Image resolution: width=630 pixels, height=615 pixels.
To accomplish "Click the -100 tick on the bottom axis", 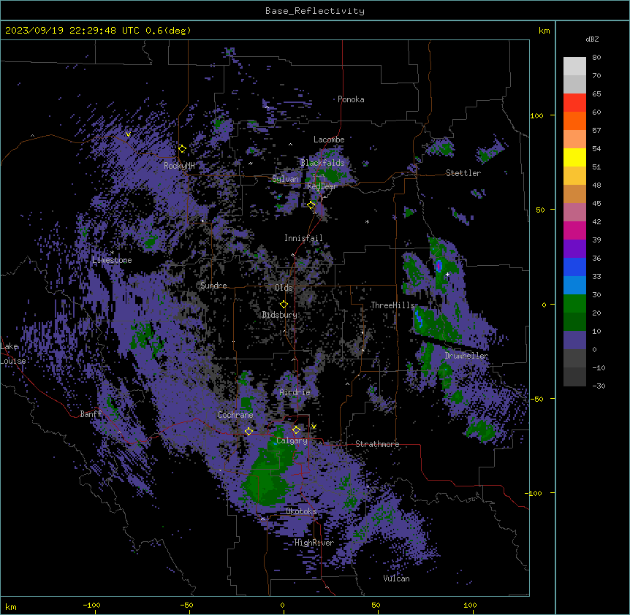I will [x=91, y=605].
